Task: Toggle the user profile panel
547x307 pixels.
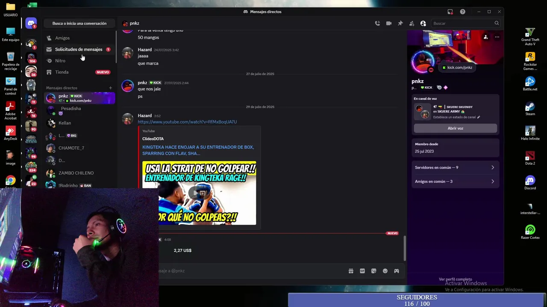Action: 423,23
